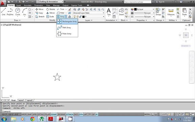Select the Line tool

[x=3, y=12]
